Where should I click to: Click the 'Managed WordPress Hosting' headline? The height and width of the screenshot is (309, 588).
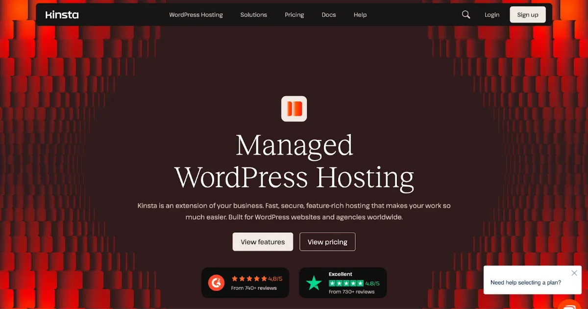[294, 161]
